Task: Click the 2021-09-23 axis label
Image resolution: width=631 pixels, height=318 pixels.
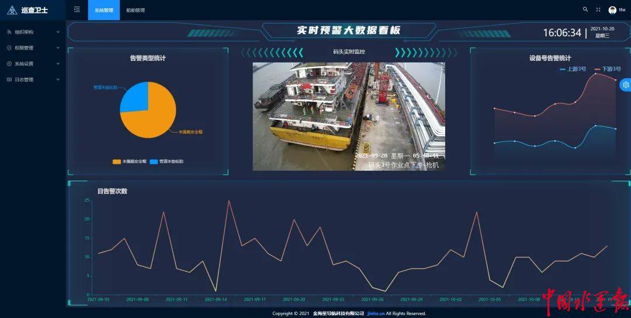Action: [x=333, y=299]
